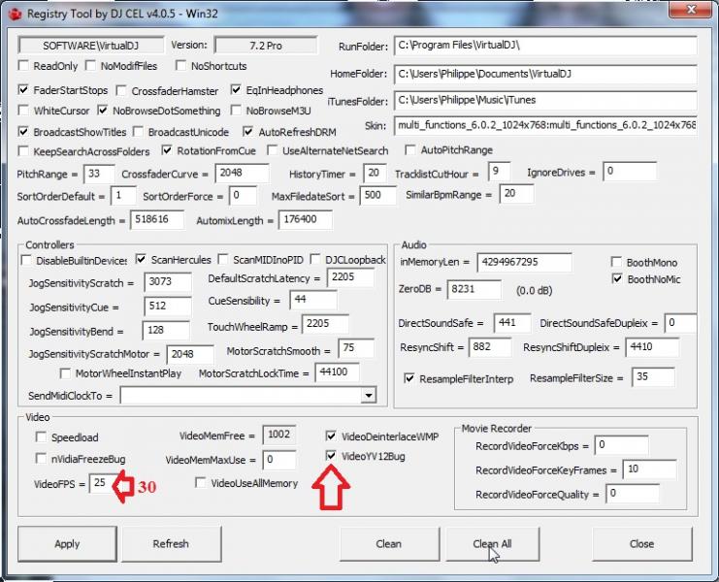
Task: Click the RunFolder path field
Action: pos(545,46)
